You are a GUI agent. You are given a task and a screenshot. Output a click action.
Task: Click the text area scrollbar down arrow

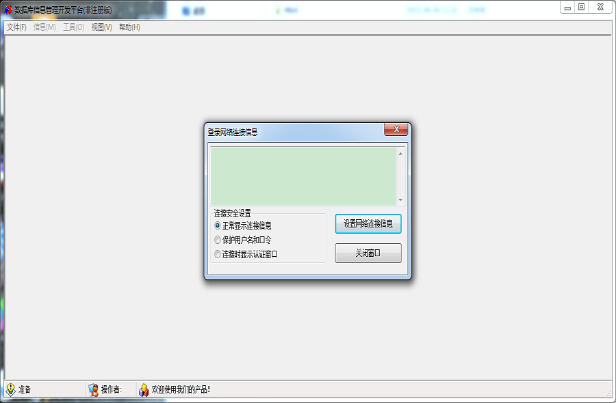pos(400,199)
